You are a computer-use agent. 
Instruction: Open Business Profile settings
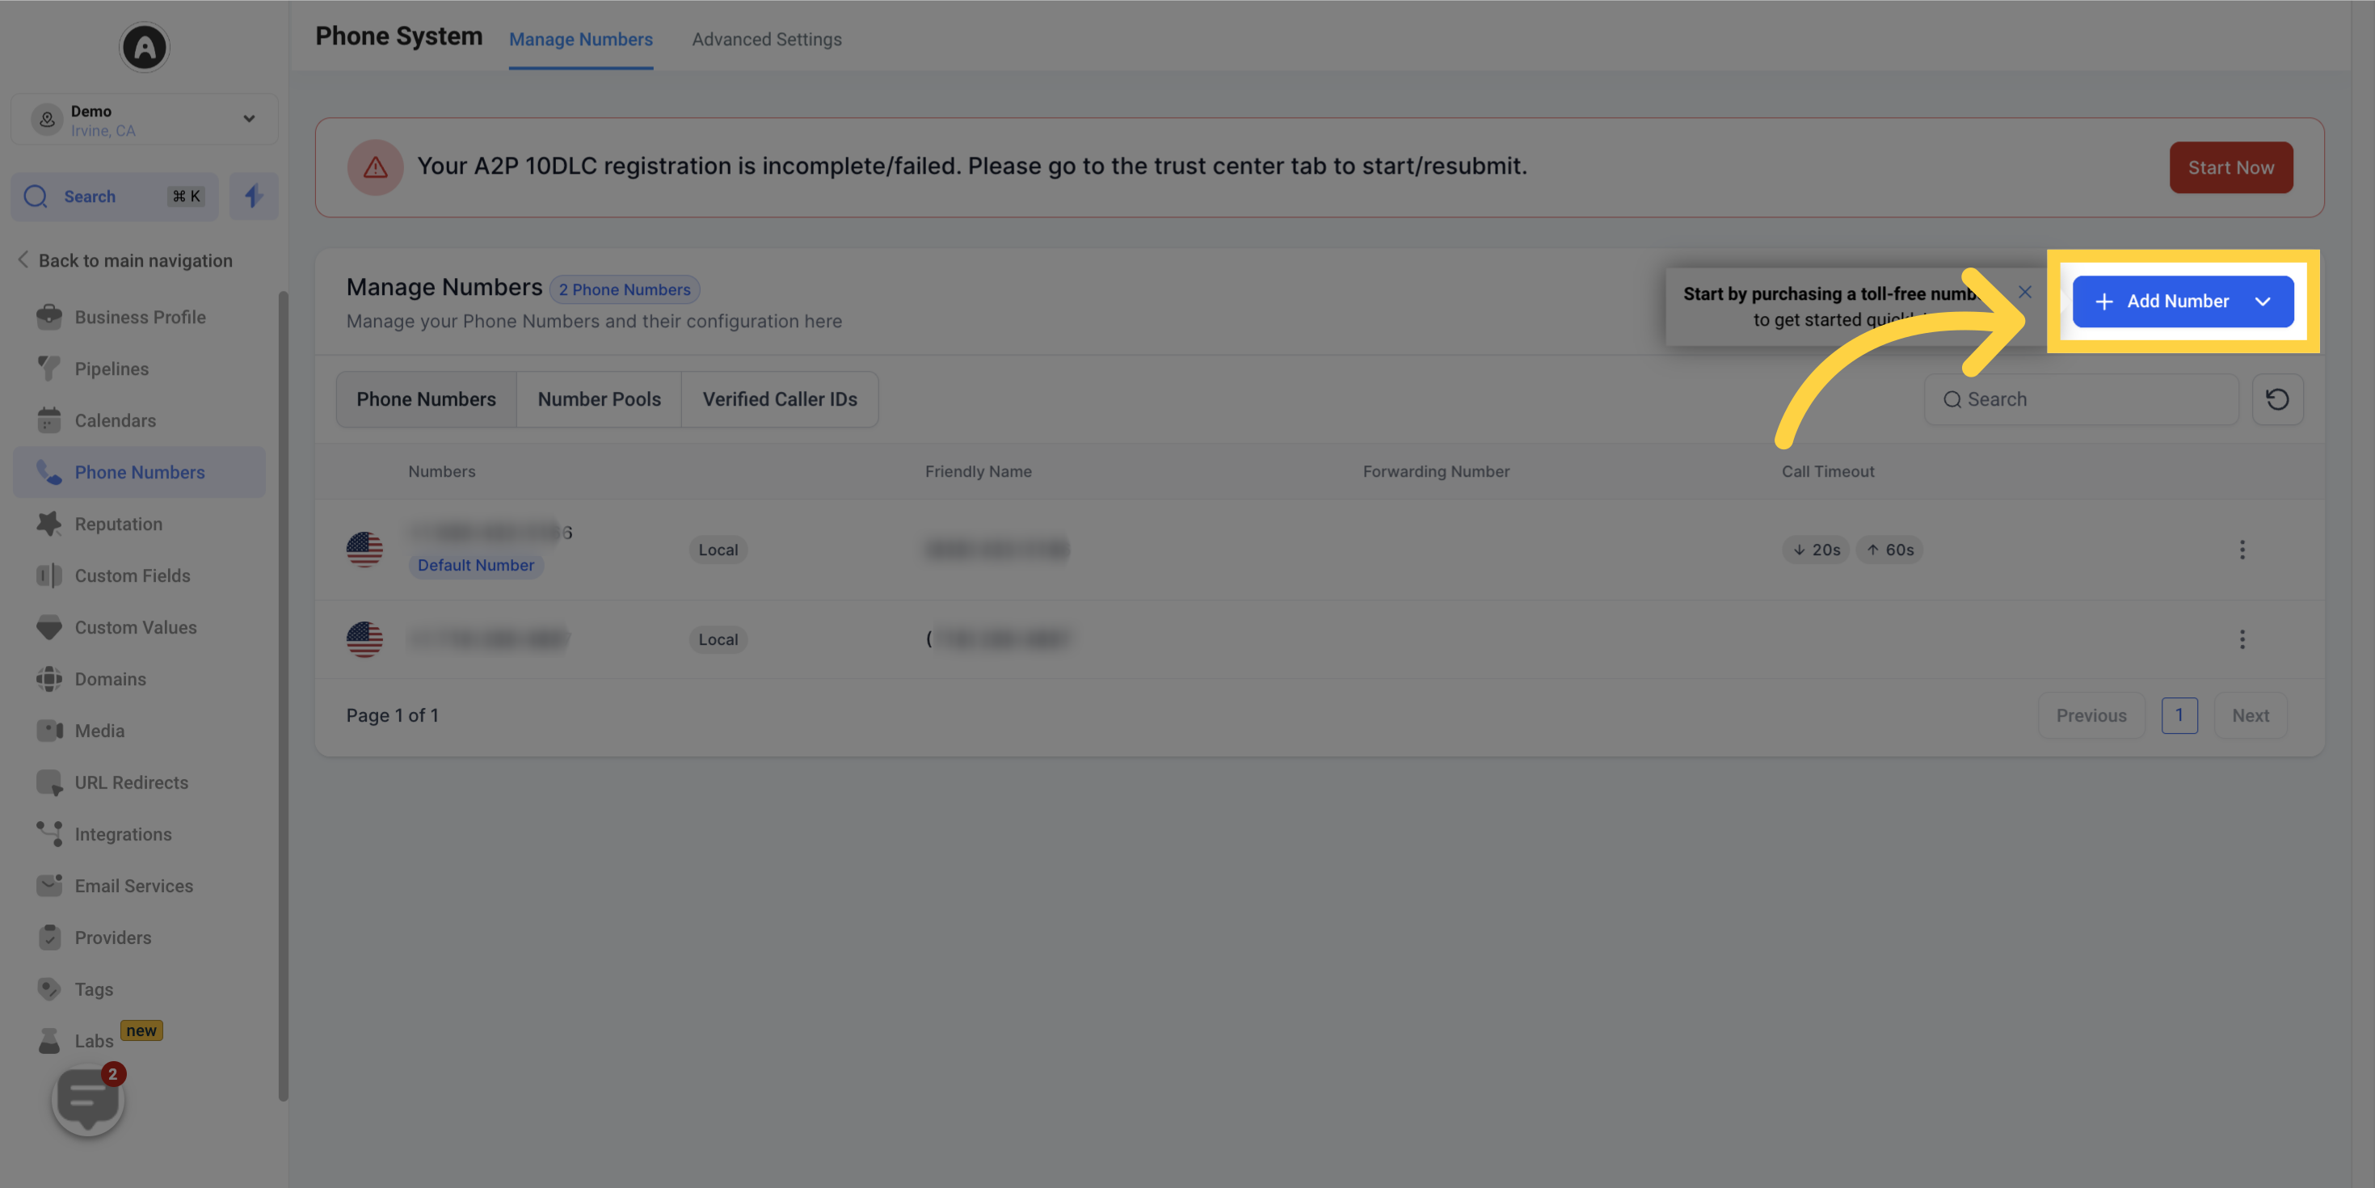[139, 318]
